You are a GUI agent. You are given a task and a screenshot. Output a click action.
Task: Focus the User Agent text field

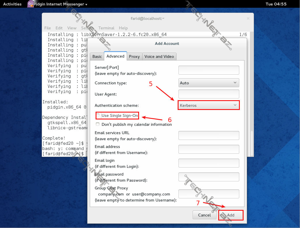point(209,94)
